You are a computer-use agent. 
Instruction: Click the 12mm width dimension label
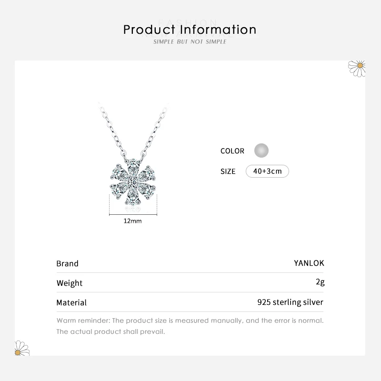point(133,221)
